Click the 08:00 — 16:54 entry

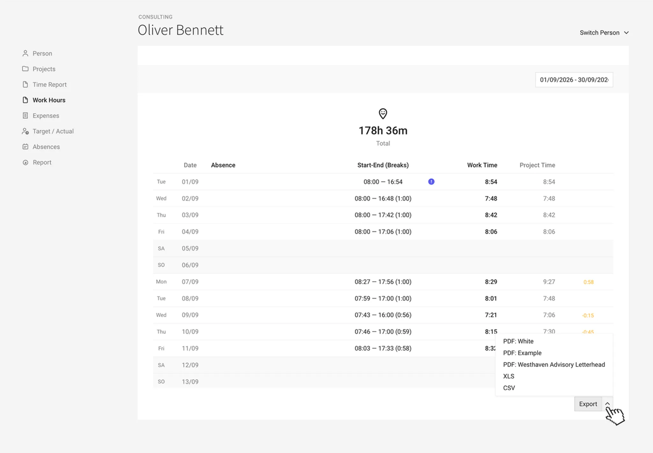(x=383, y=182)
